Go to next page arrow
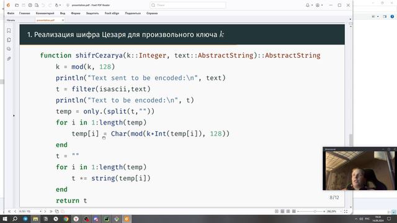Viewport: 397px width, 223px height. click(x=45, y=211)
